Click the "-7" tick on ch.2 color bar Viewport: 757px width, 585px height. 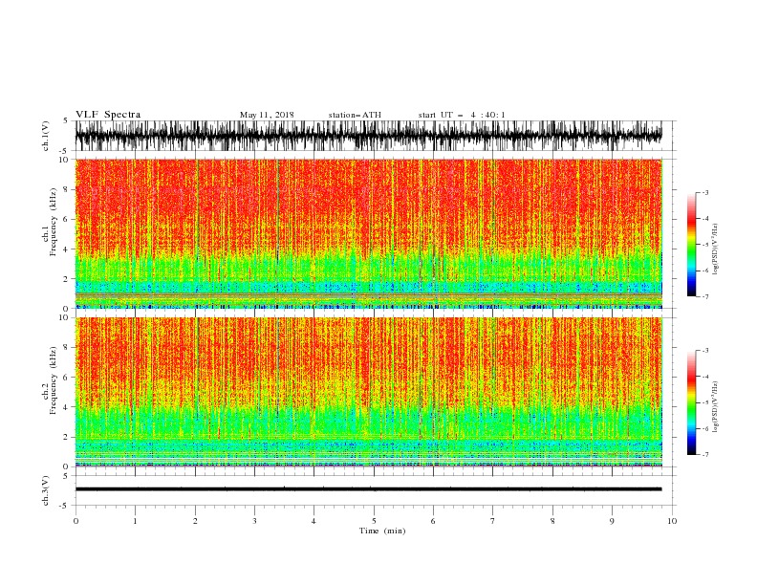point(704,454)
